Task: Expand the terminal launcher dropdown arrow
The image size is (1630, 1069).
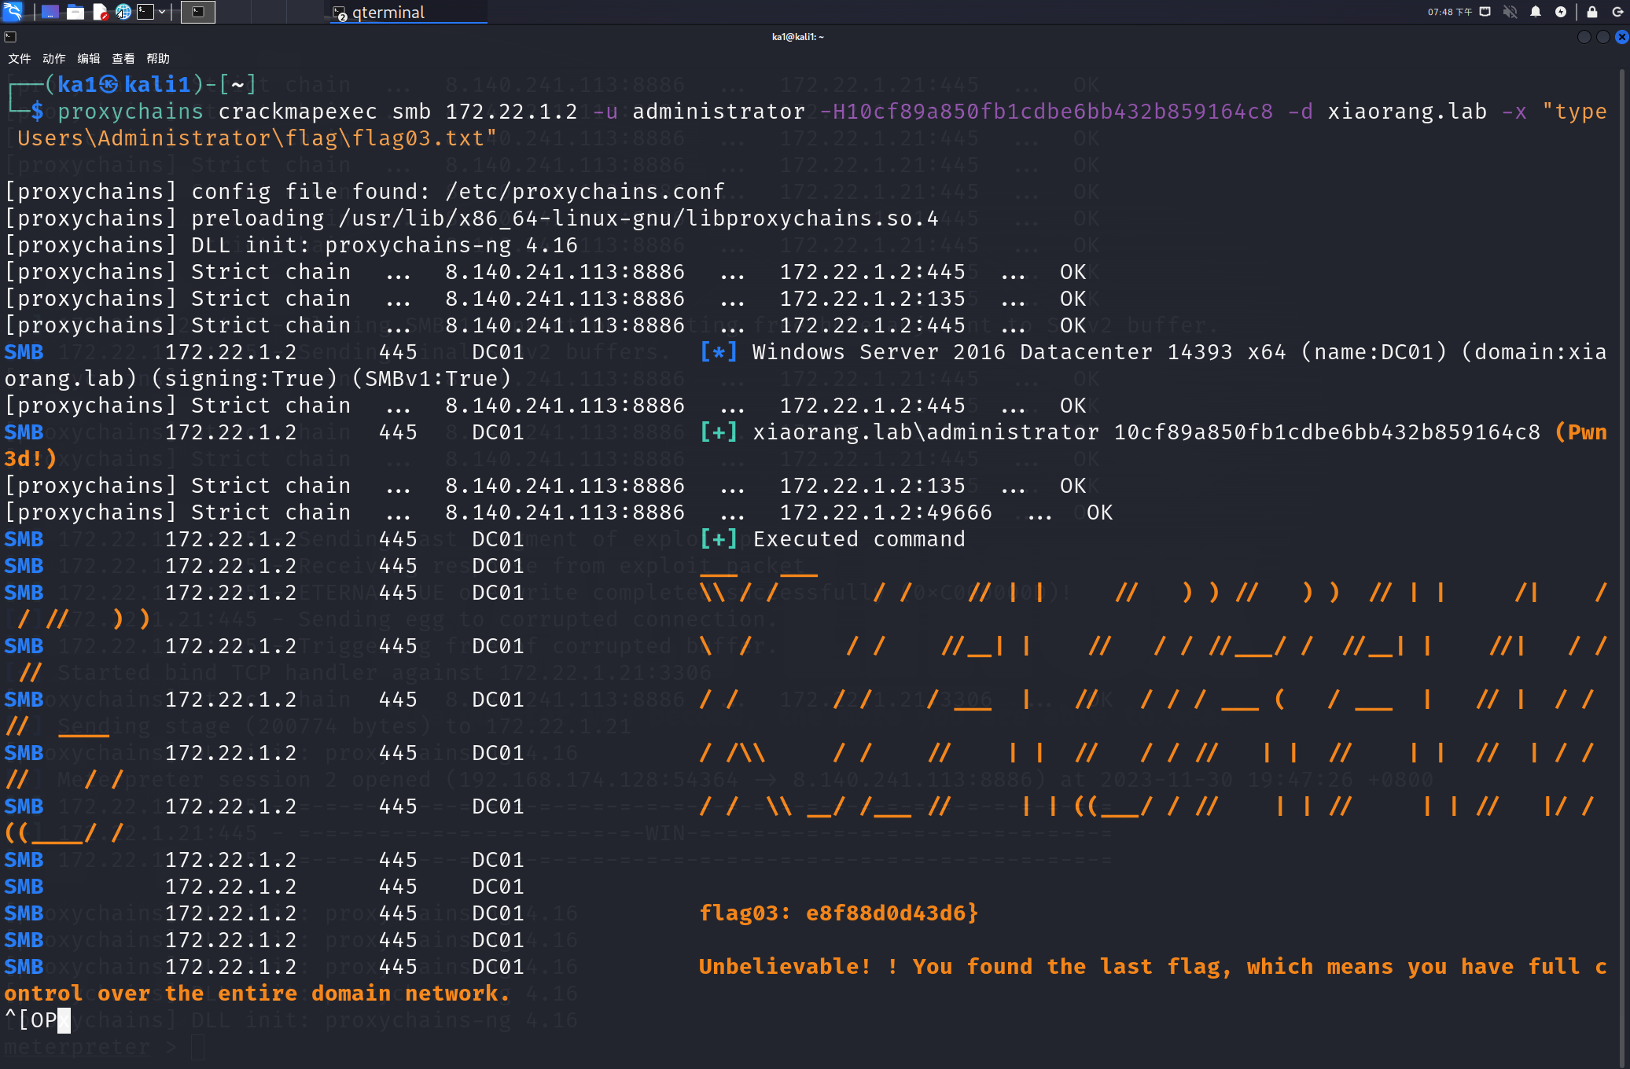Action: coord(162,12)
